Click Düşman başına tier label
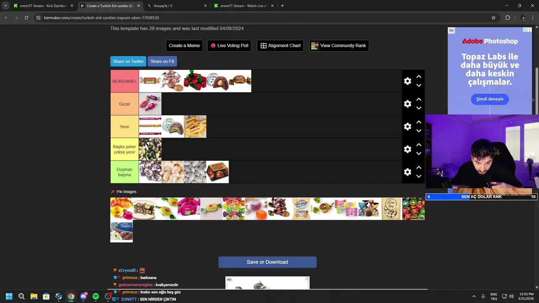 125,172
